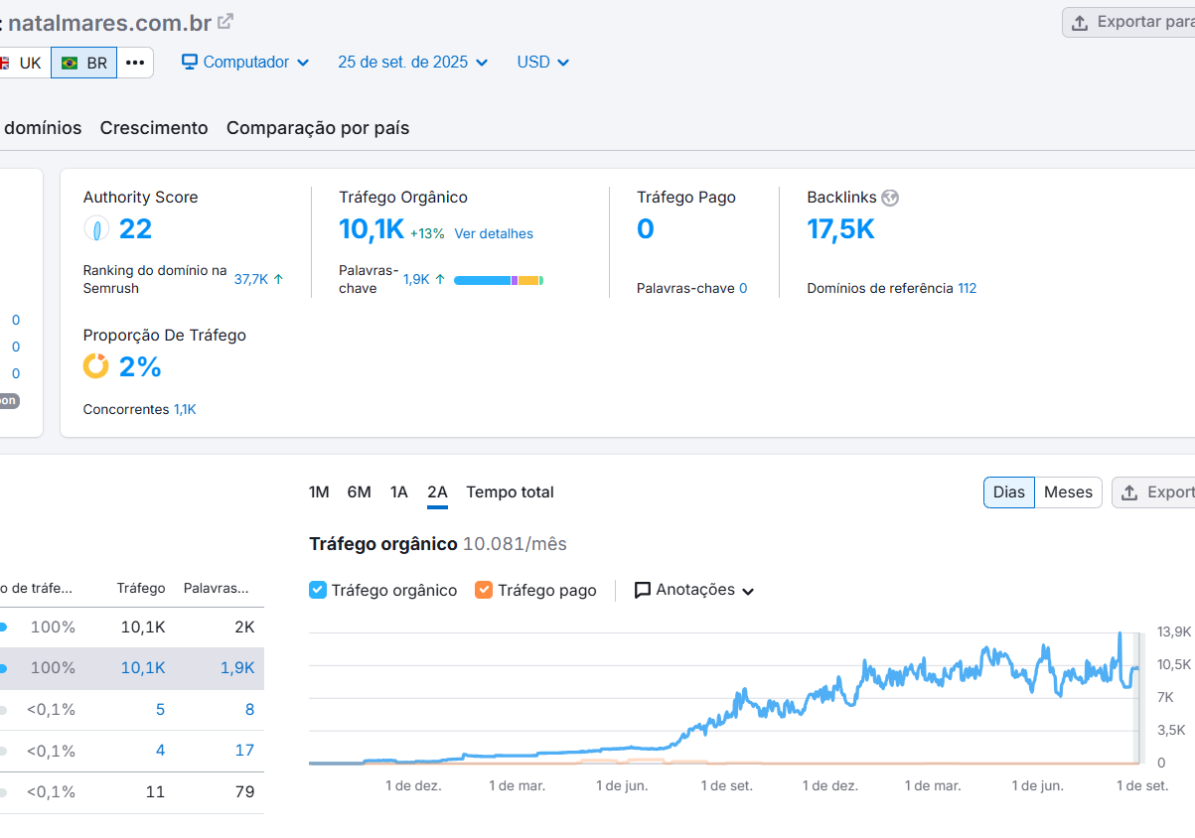
Task: Click the Computador monitor icon
Action: tap(190, 62)
